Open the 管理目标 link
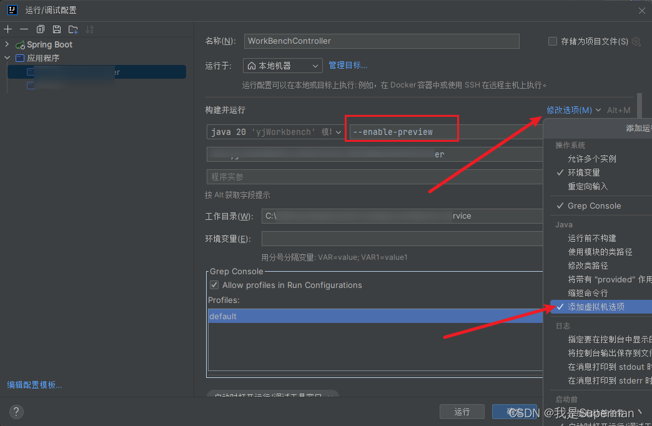Viewport: 652px width, 426px height. click(x=348, y=64)
